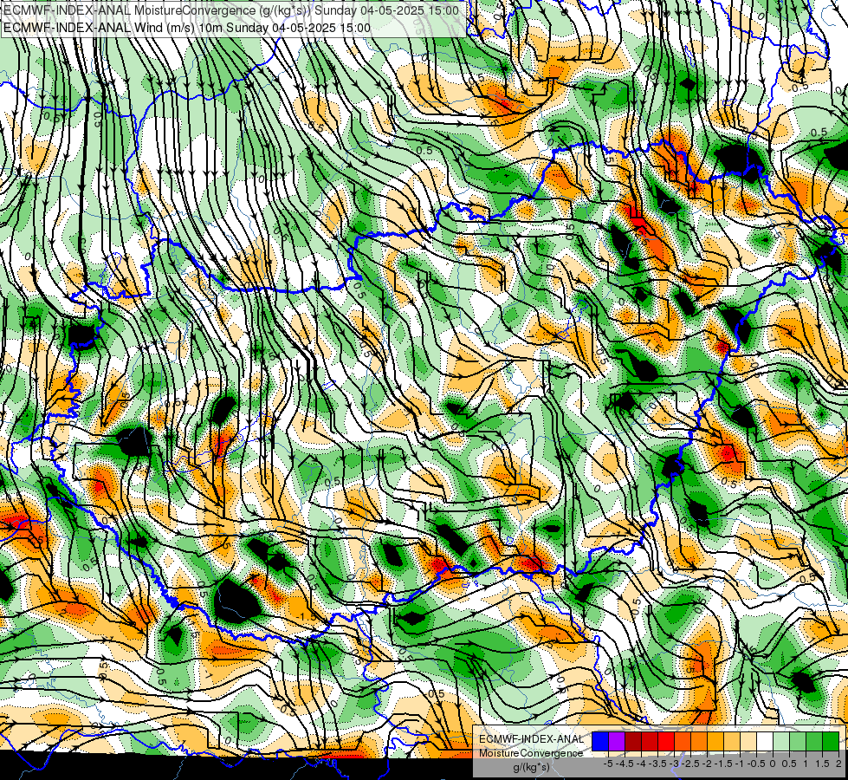Click the palest green legend swatch
848x780 pixels.
(x=781, y=741)
